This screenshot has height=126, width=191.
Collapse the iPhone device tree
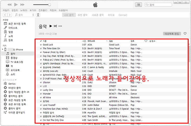click(2, 49)
